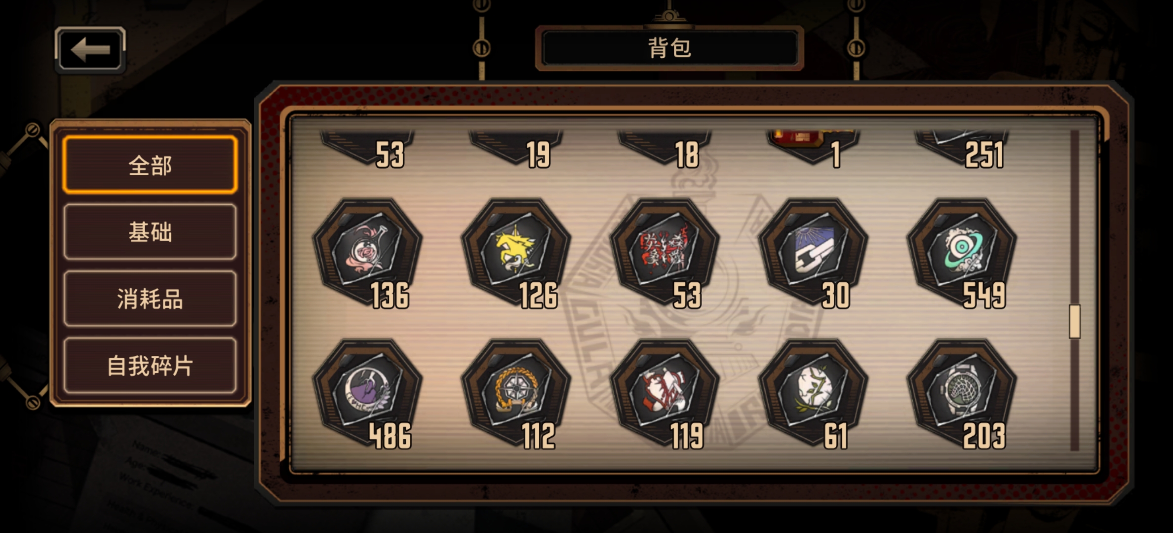Switch to the 全部 category tab
The height and width of the screenshot is (533, 1173).
tap(150, 165)
